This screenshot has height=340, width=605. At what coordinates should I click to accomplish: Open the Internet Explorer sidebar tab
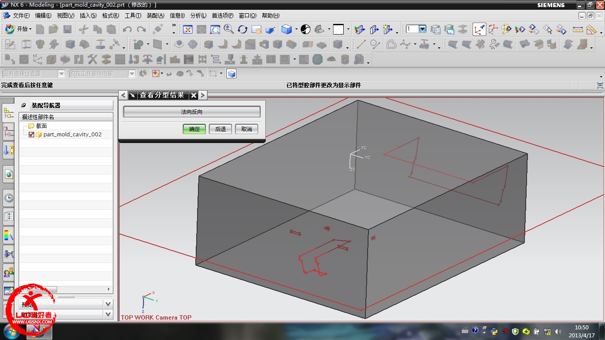click(x=8, y=174)
